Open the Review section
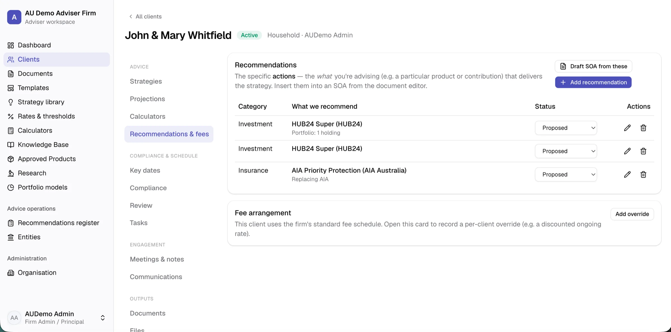The width and height of the screenshot is (671, 332). (141, 205)
